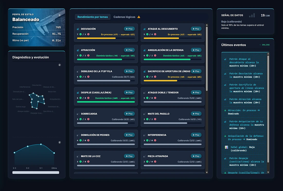Play Aniquilación de la defensa theme
The width and height of the screenshot is (283, 191).
196,50
